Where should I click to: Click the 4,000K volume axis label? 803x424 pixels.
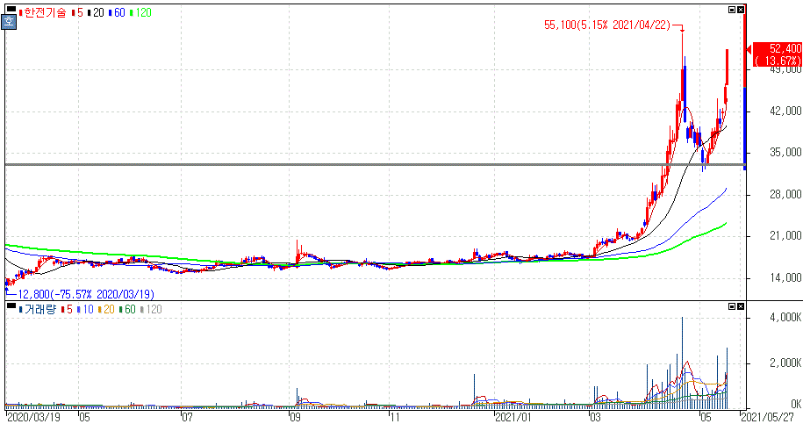point(785,318)
